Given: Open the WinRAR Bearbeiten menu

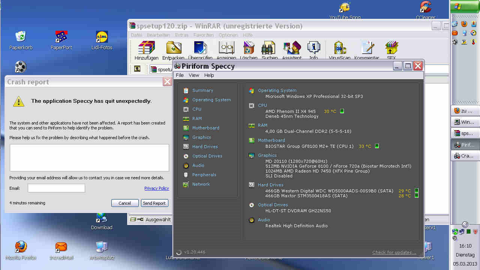Looking at the screenshot, I should (158, 35).
